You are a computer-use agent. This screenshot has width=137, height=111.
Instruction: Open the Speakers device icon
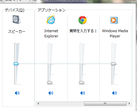tap(17, 20)
